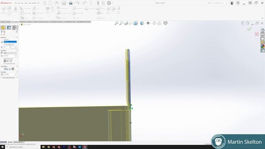Screen dimensions: 265x149
Task: Open the options gear dropdown arrow
Action: point(112,3)
